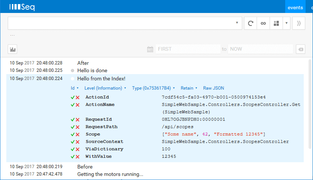Image resolution: width=313 pixels, height=180 pixels.
Task: Click the grey level dot beside 'Hello is done'
Action: pos(72,71)
